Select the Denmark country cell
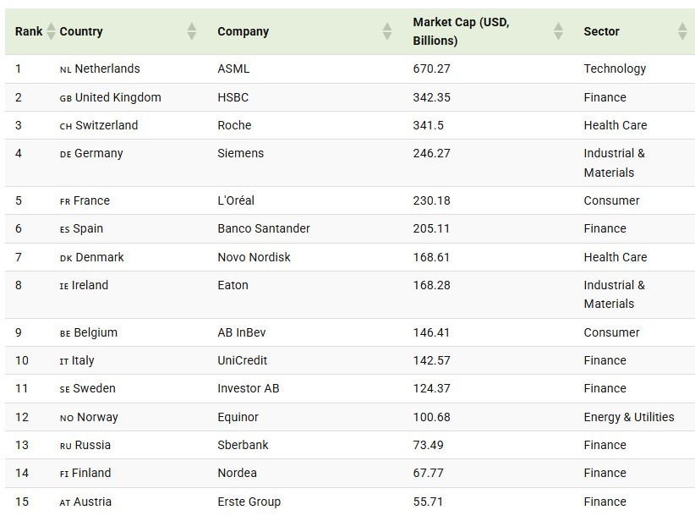 click(x=92, y=257)
